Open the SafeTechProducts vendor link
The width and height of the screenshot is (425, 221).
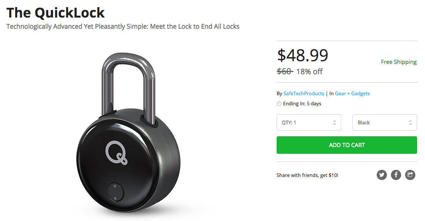(304, 93)
